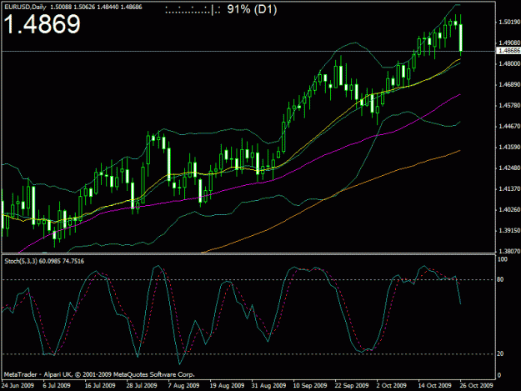
Task: Click the 0 level on stochastic scale
Action: pos(499,375)
